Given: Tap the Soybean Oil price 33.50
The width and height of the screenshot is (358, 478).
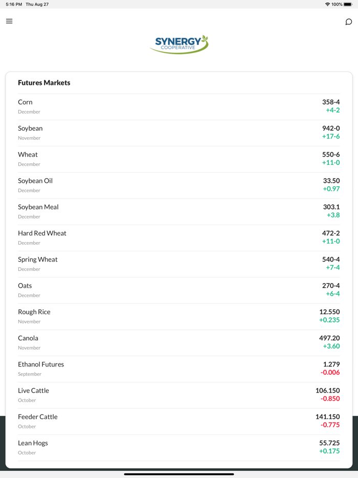Looking at the screenshot, I should click(331, 181).
